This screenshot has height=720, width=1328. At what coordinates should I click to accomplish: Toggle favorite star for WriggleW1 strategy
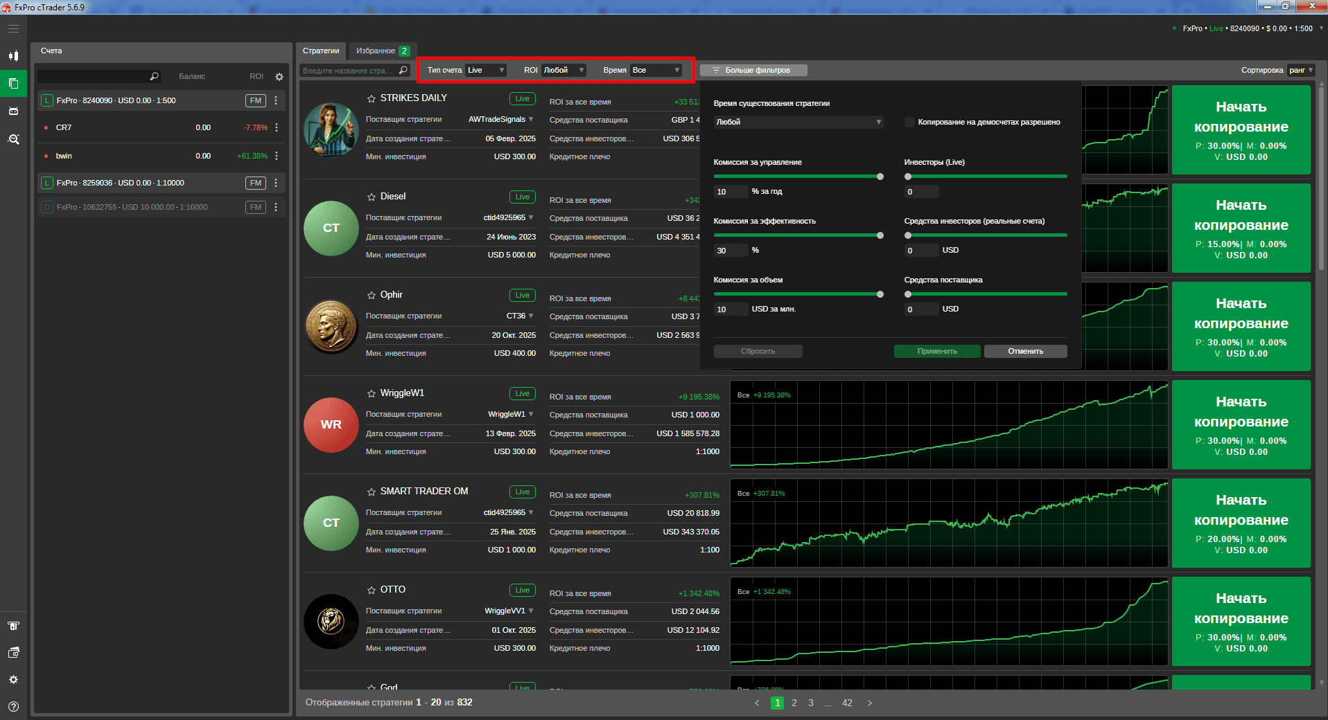coord(372,393)
